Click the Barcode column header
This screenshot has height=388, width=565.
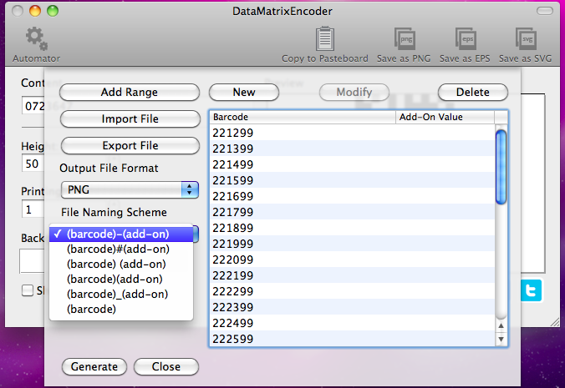pyautogui.click(x=303, y=117)
